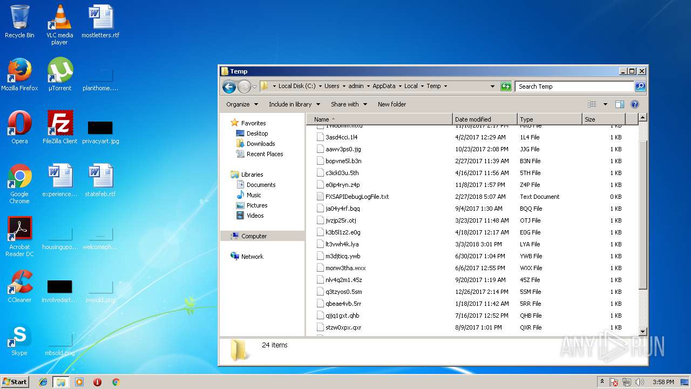691x389 pixels.
Task: Select Computer in navigation pane
Action: pyautogui.click(x=254, y=236)
